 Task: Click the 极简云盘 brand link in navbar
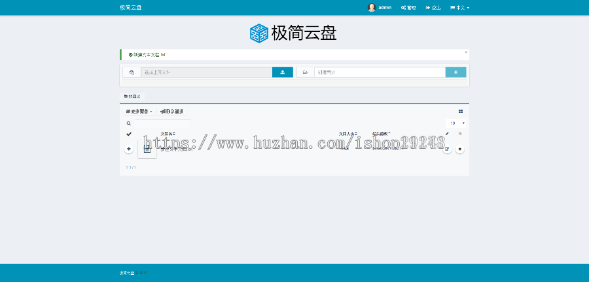[x=130, y=7]
